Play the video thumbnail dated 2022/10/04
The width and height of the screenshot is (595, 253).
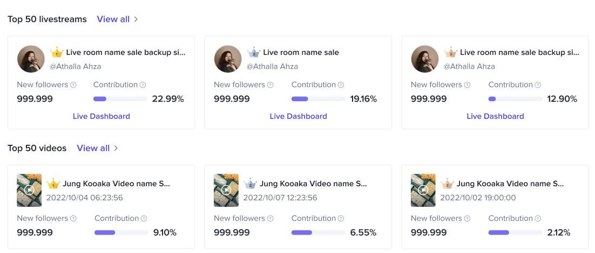29,190
